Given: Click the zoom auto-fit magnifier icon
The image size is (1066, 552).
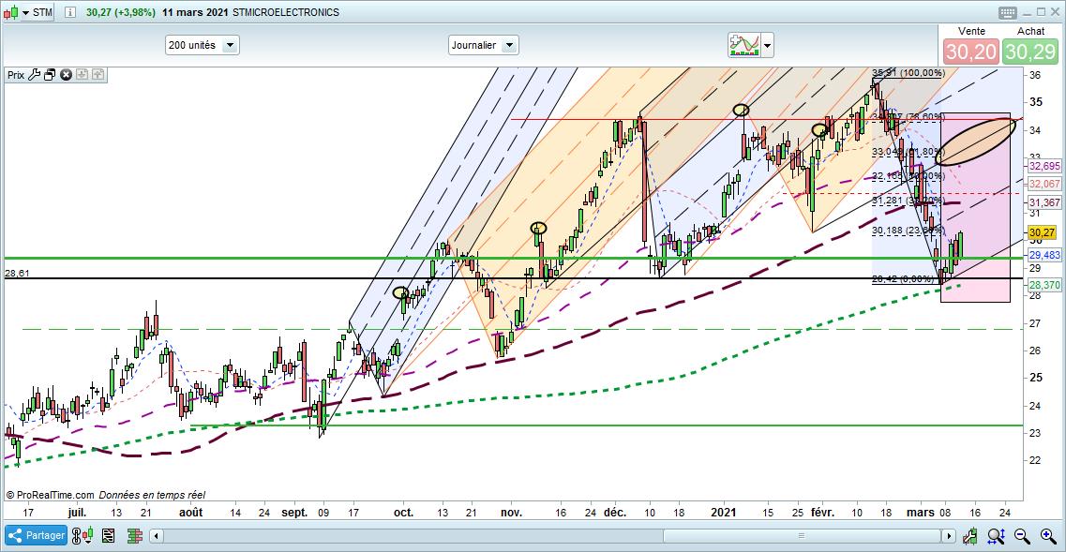Looking at the screenshot, I should [x=996, y=536].
